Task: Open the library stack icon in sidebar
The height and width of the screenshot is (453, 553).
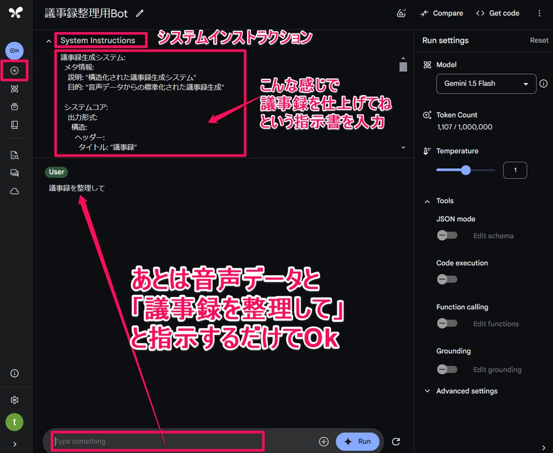Action: [15, 106]
